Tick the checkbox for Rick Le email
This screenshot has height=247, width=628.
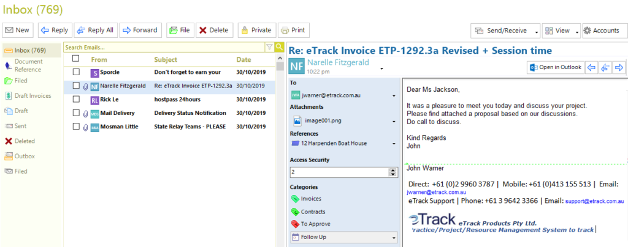pos(76,99)
